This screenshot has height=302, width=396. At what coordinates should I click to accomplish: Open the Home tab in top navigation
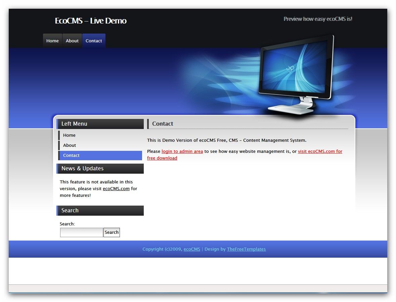(x=52, y=41)
